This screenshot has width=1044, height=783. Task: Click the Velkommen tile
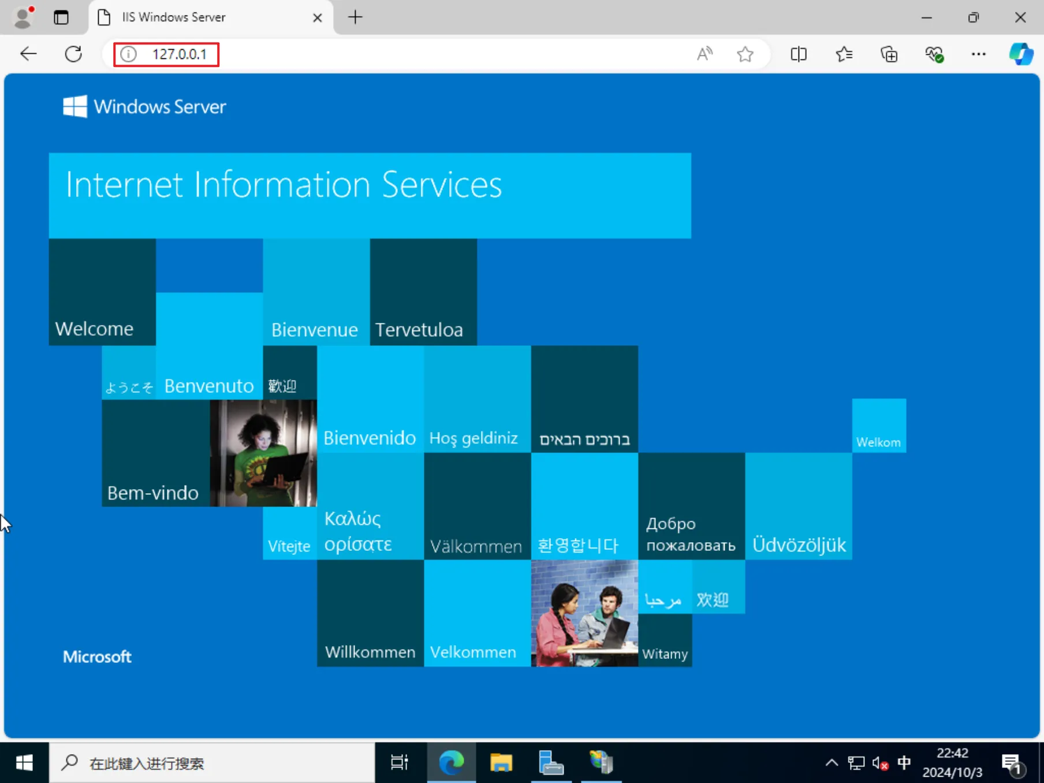(478, 613)
